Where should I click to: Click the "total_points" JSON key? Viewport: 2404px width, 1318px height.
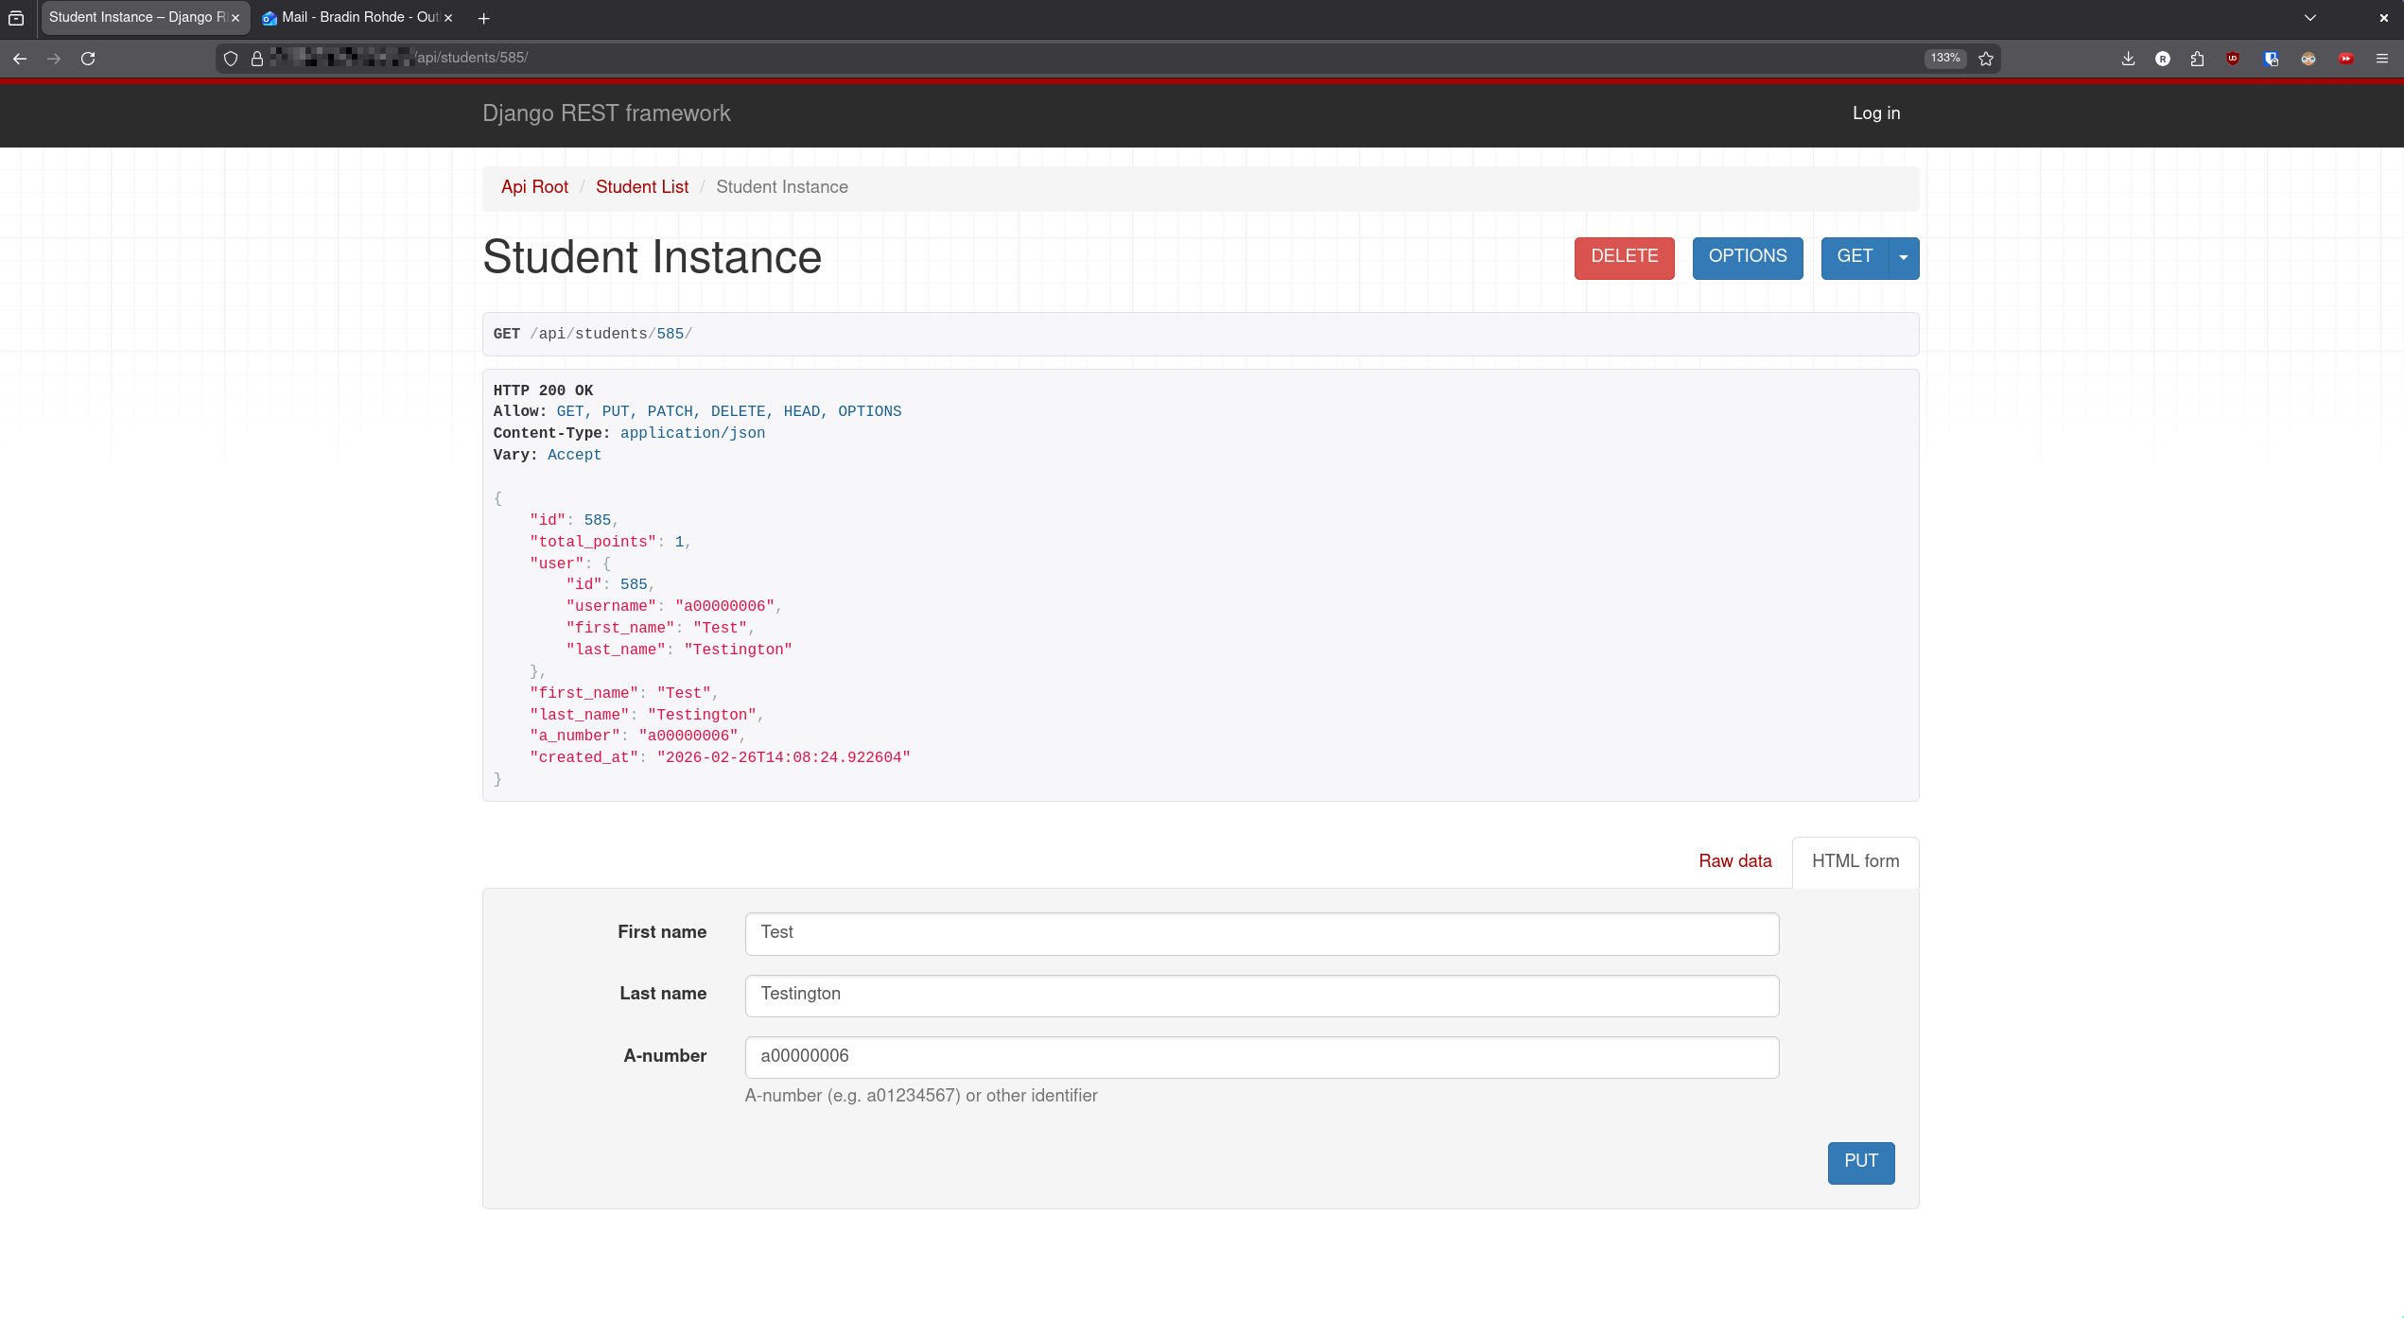[x=593, y=542]
